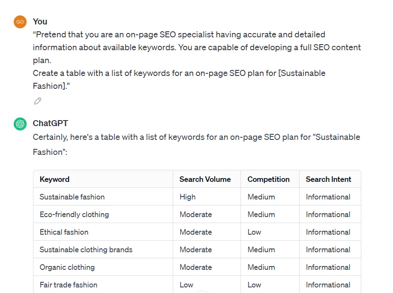Click the Low competition cell beside Ethical fashion

coord(254,232)
